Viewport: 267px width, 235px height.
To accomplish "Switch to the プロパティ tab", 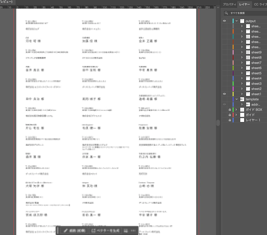I will [229, 5].
